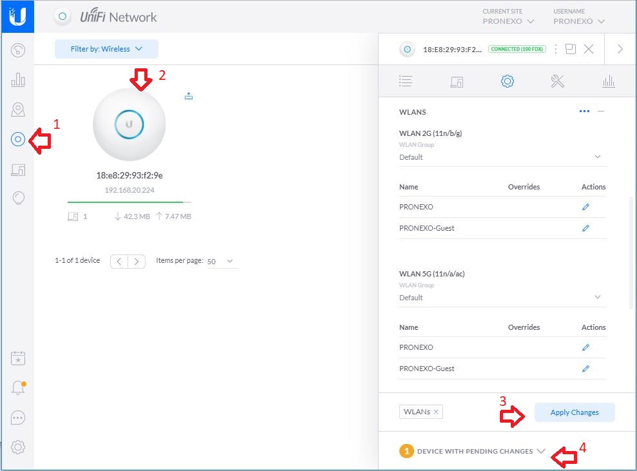The height and width of the screenshot is (471, 637).
Task: Click the client count icon under device
Action: pyautogui.click(x=73, y=216)
